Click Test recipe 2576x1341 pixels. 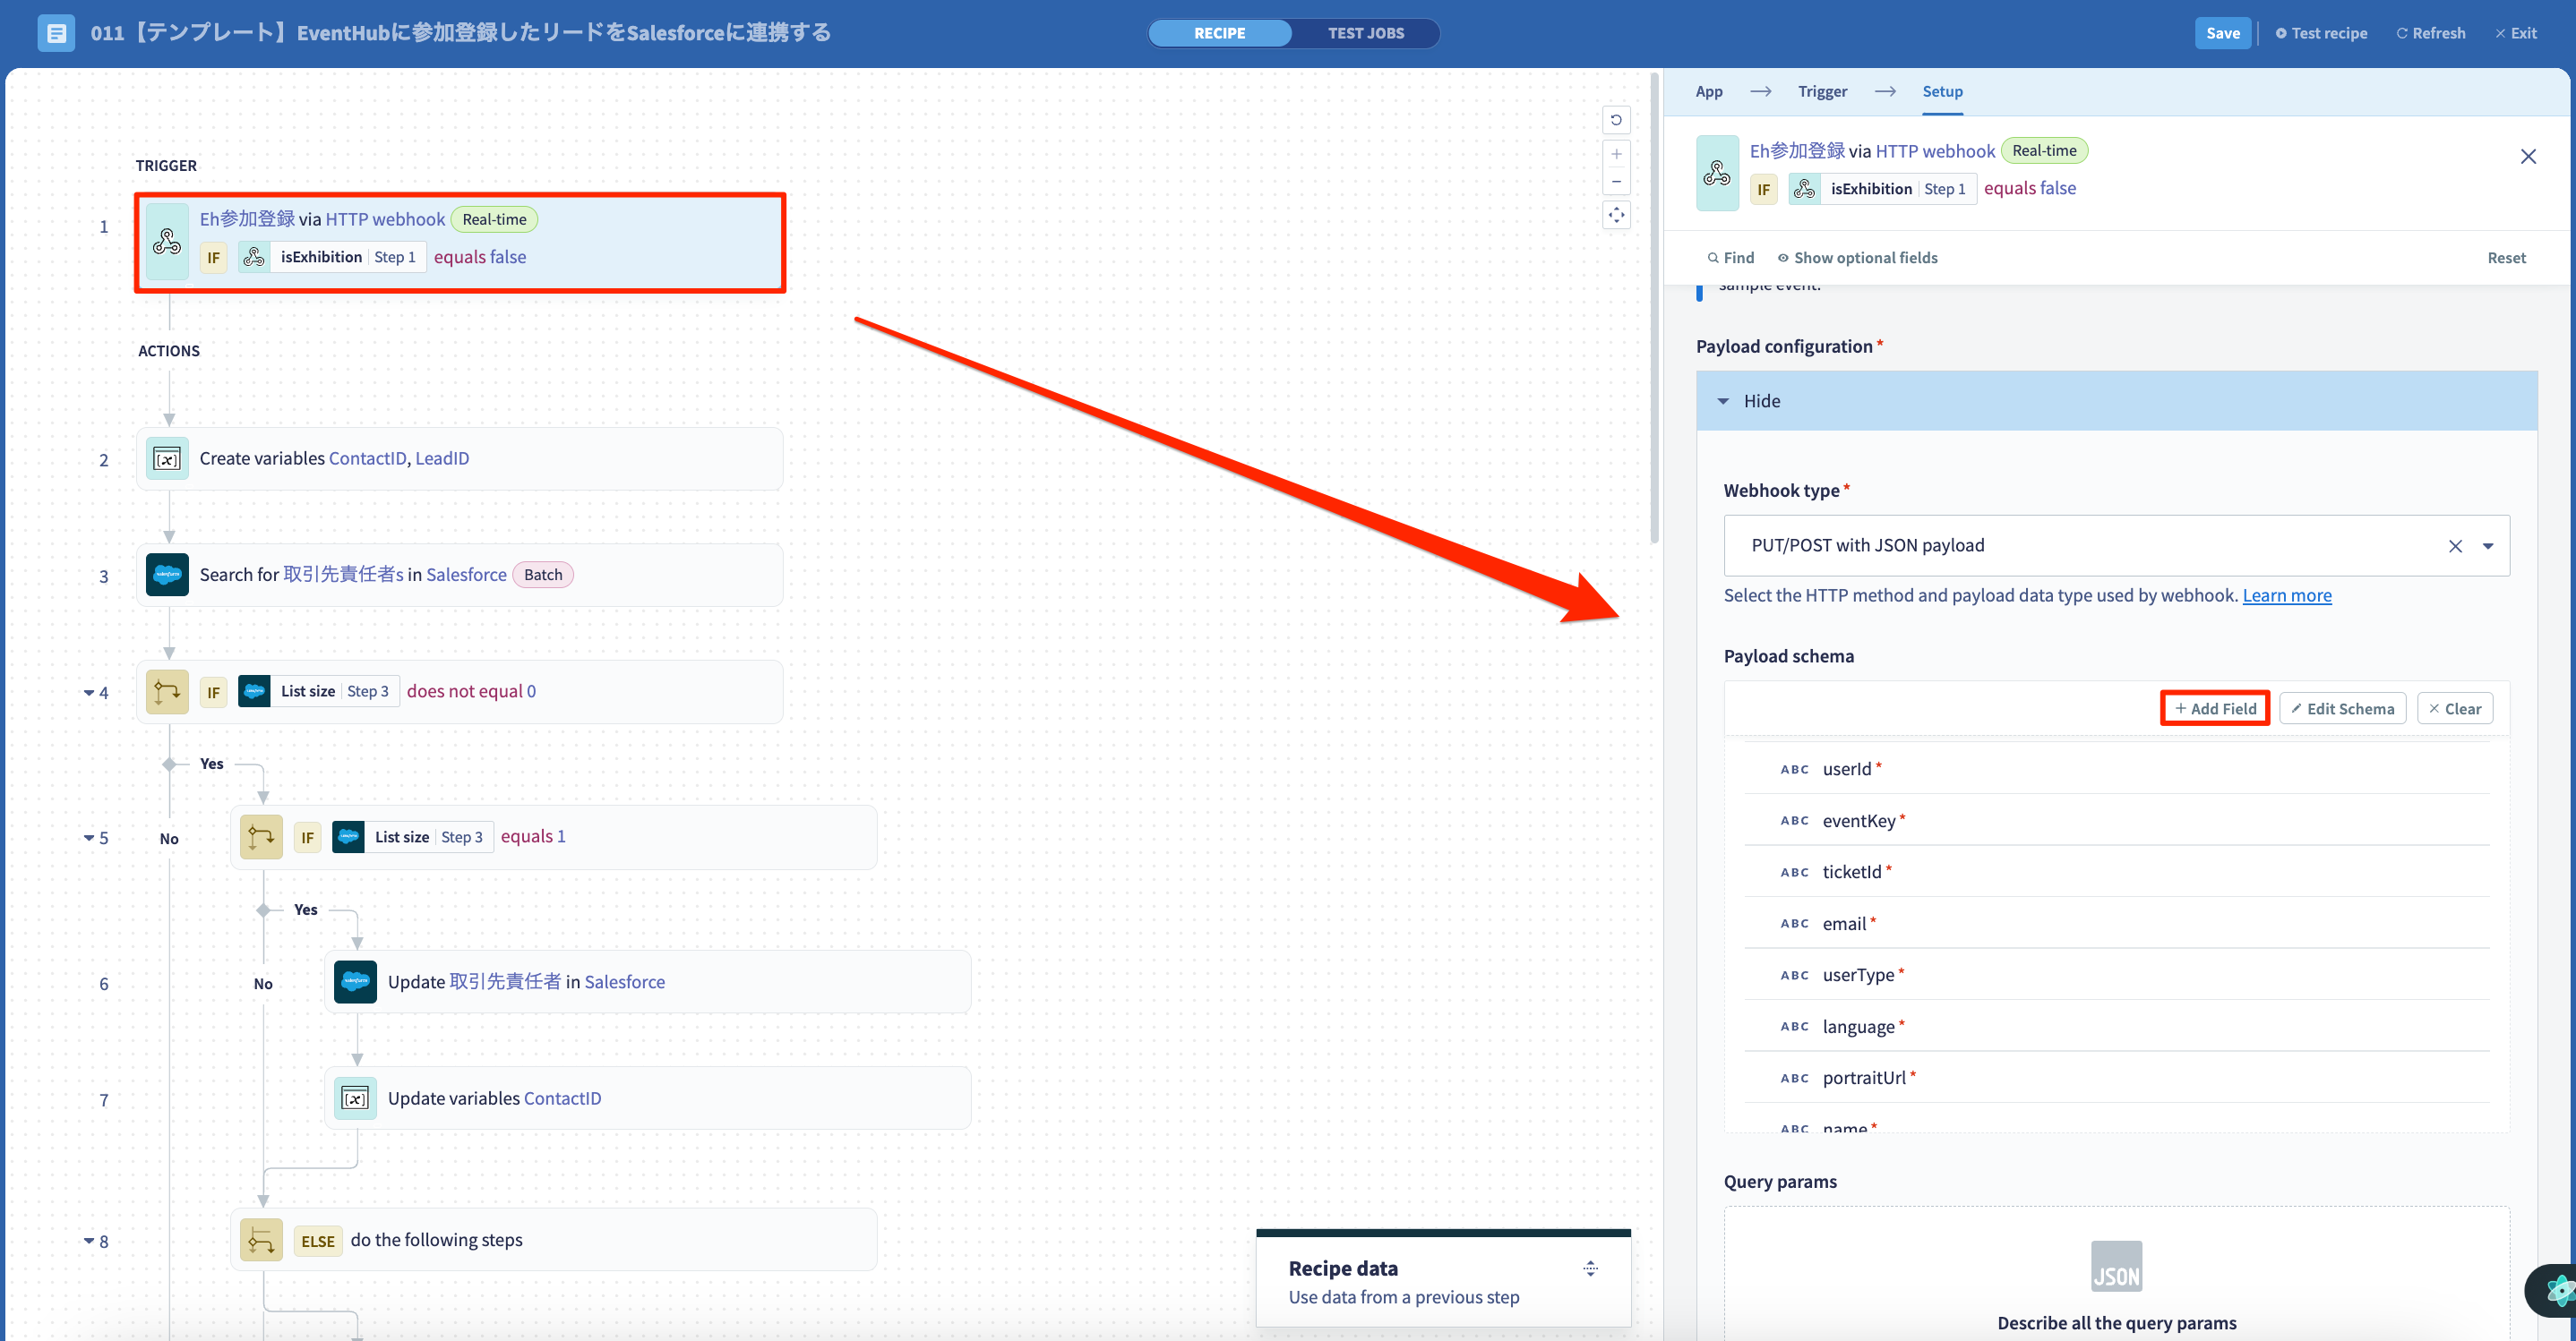point(2320,33)
